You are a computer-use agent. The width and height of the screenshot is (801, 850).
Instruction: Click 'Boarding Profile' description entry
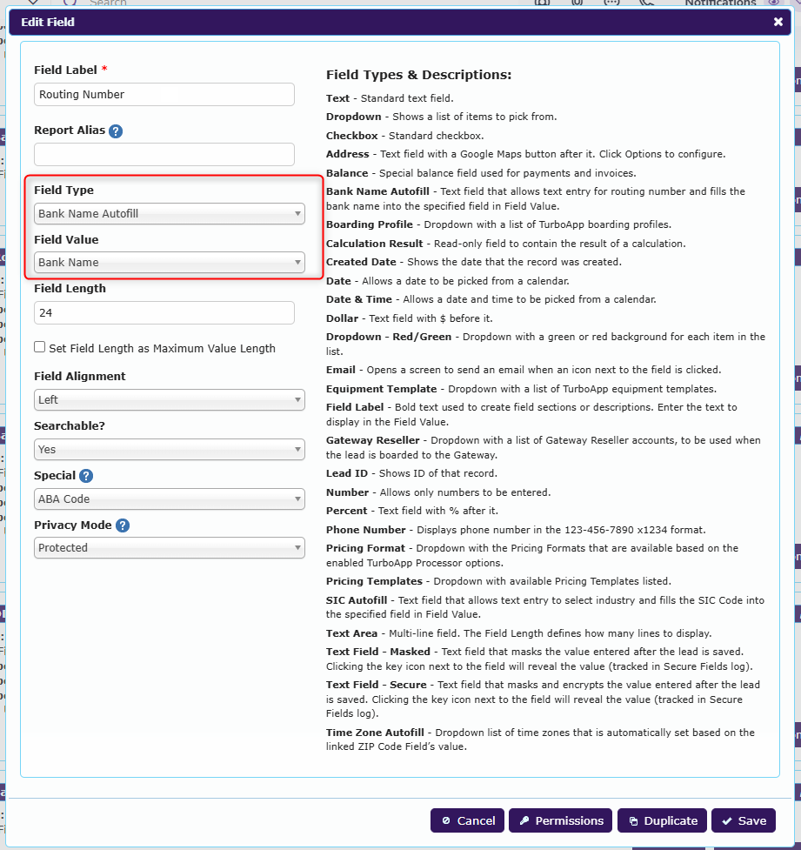pyautogui.click(x=498, y=225)
